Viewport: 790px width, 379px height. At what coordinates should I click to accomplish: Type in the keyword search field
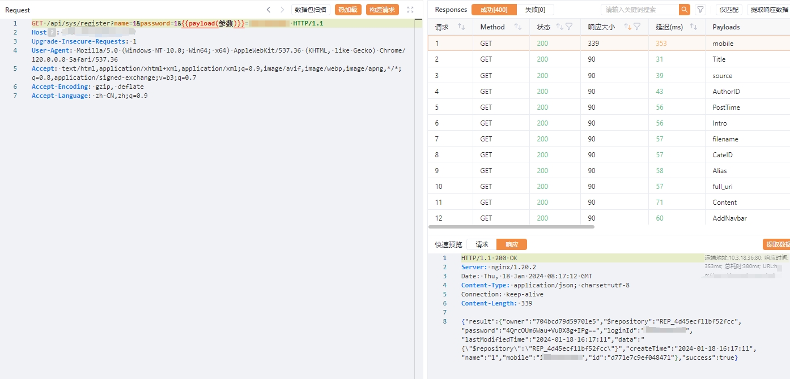click(639, 10)
